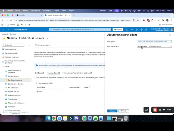Open Chrome extensions puzzle icon
This screenshot has height=131, width=174.
pos(153,20)
